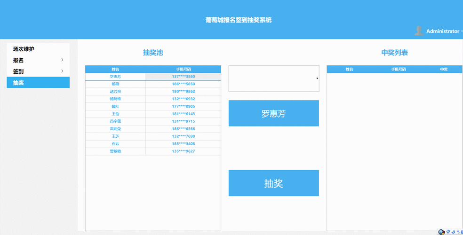The image size is (463, 235).
Task: Click the moon icon in IME toolbar
Action: click(453, 232)
